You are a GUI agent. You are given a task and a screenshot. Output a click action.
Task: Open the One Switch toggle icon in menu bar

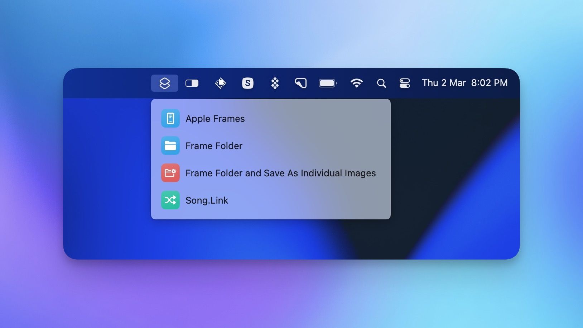click(192, 83)
